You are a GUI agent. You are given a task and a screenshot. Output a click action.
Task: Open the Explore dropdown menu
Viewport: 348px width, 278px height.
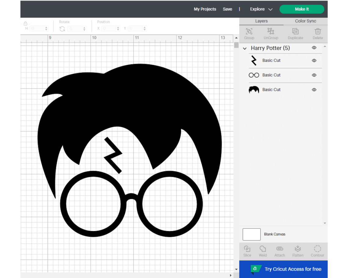261,9
